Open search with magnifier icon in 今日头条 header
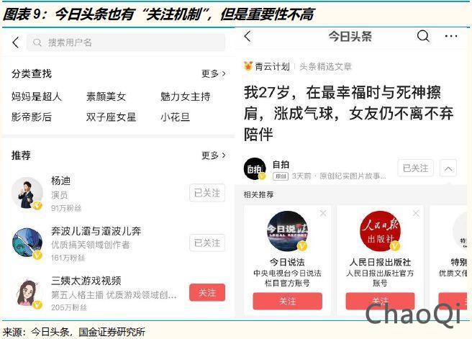Viewport: 472px width, 339px height. click(423, 37)
